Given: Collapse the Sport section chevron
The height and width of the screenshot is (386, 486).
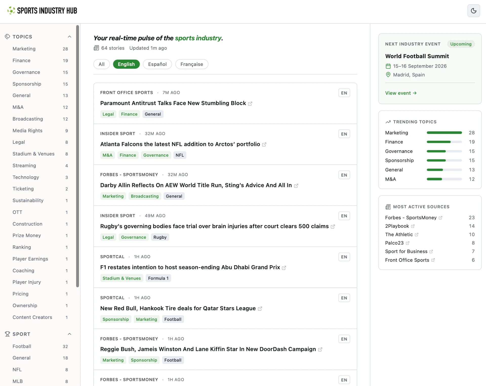Looking at the screenshot, I should [x=69, y=334].
